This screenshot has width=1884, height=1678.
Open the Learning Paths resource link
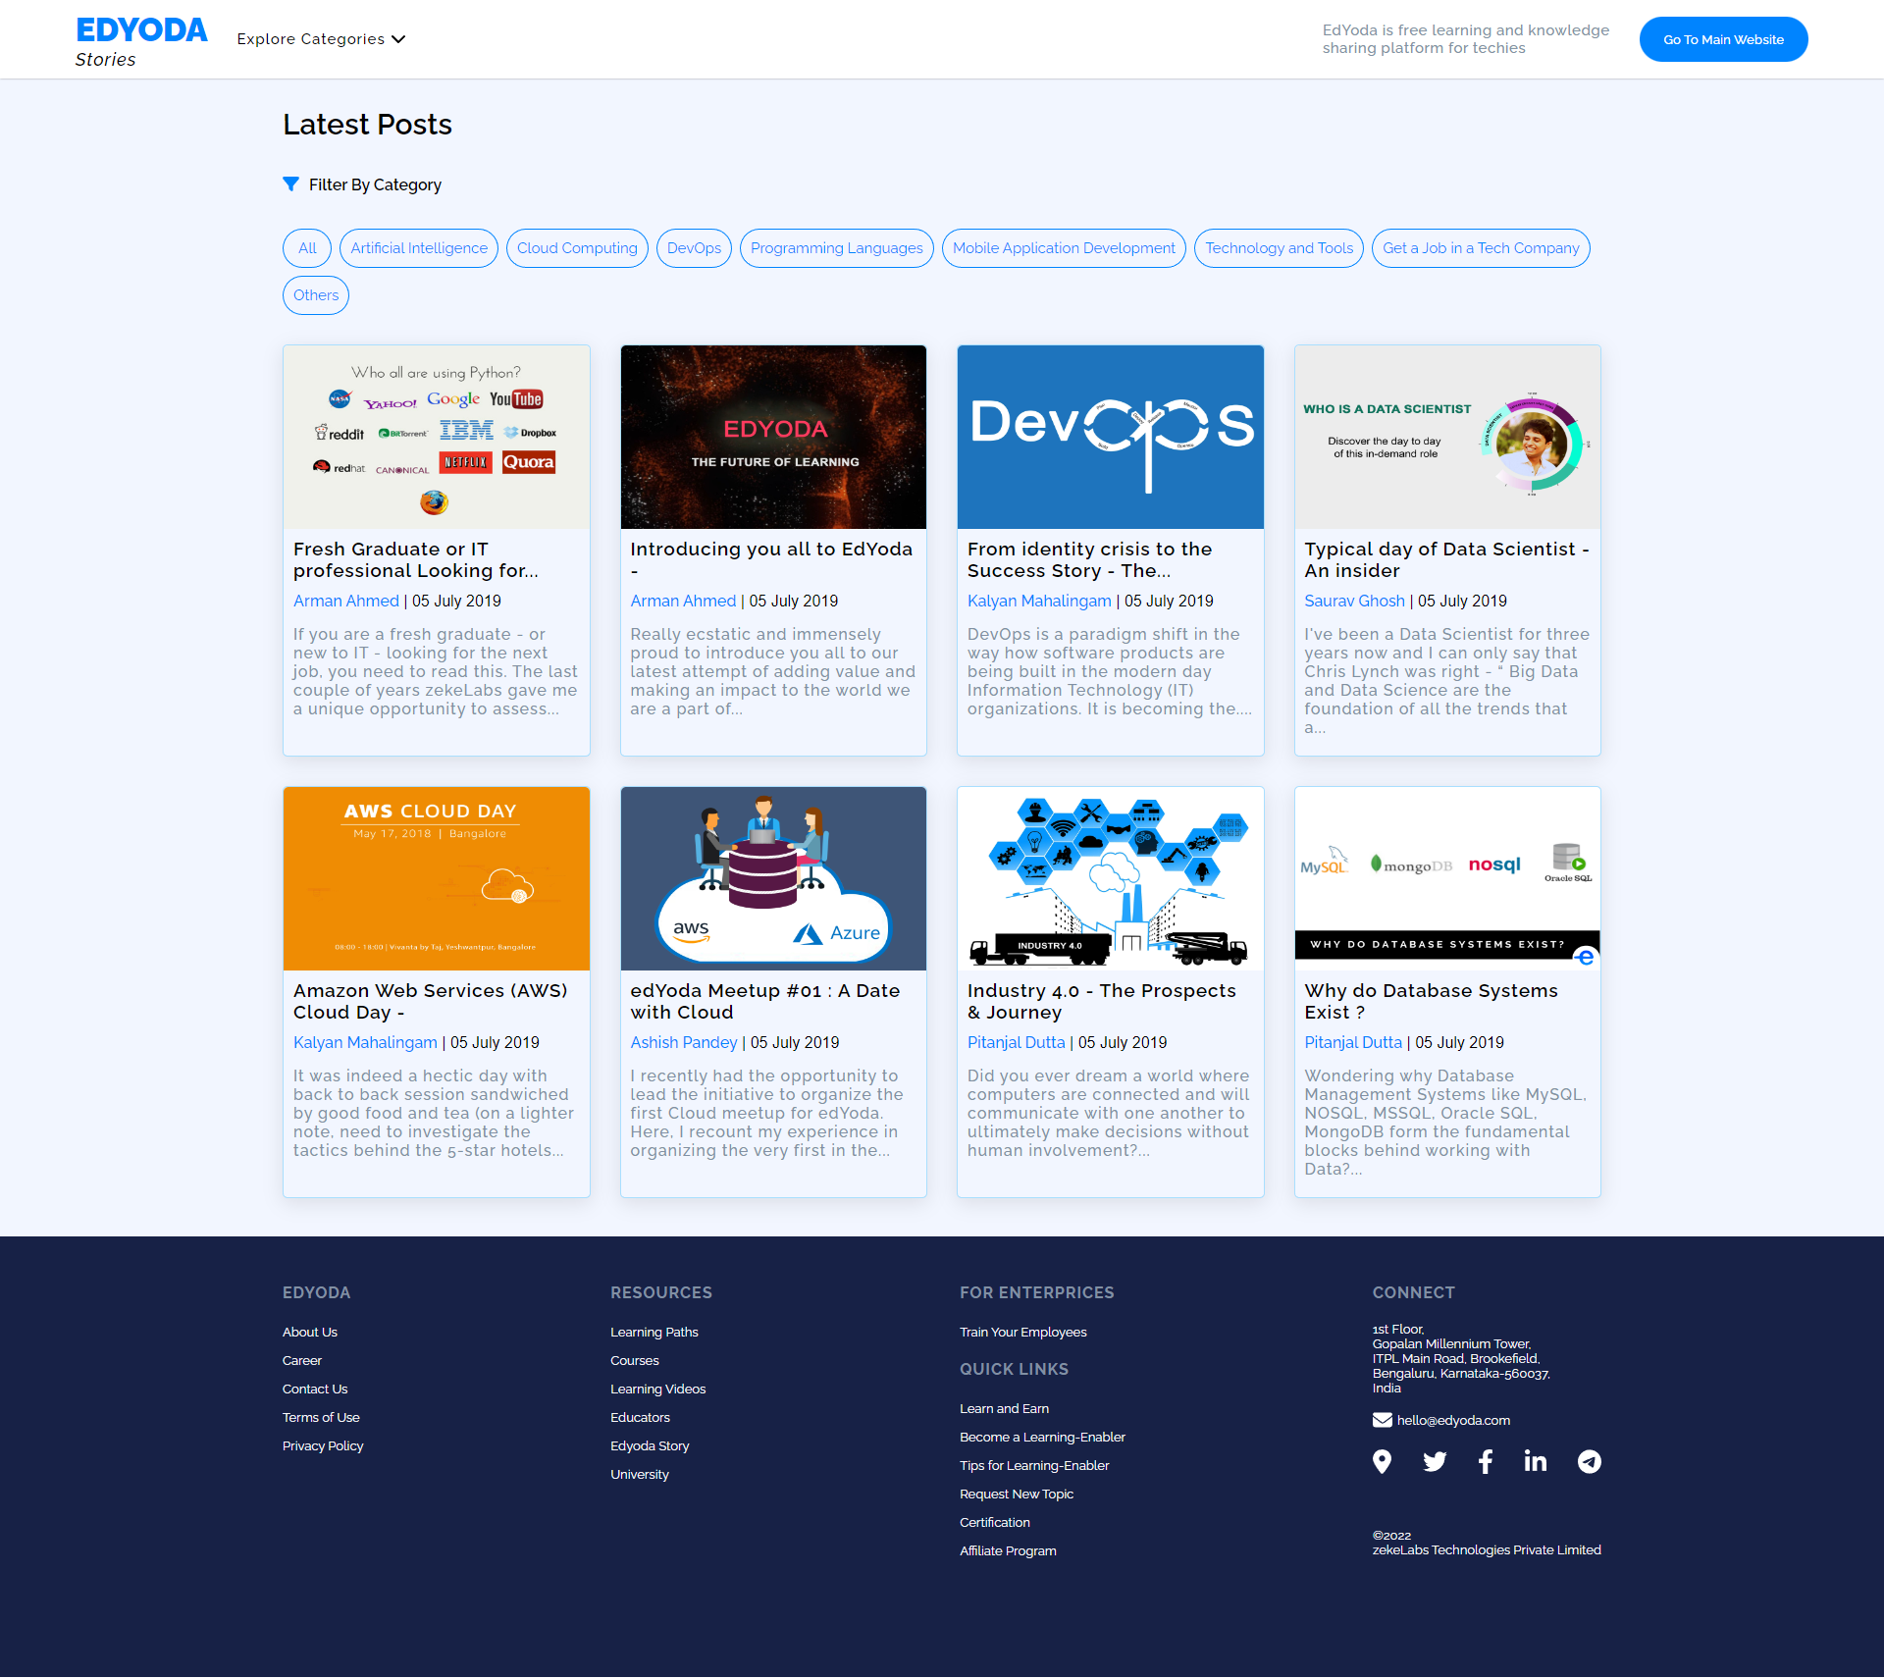point(654,1332)
